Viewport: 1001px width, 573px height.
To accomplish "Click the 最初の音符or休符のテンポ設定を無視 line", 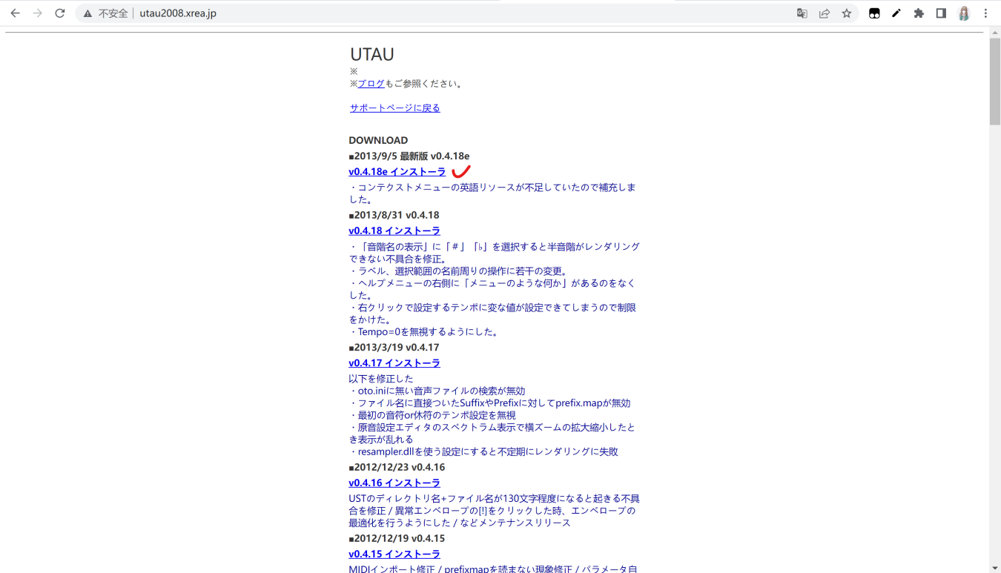I will [x=432, y=415].
